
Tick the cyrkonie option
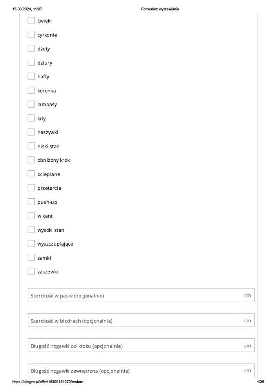tap(31, 35)
